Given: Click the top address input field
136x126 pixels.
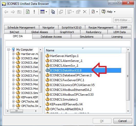Looking at the screenshot, I should (58, 20).
